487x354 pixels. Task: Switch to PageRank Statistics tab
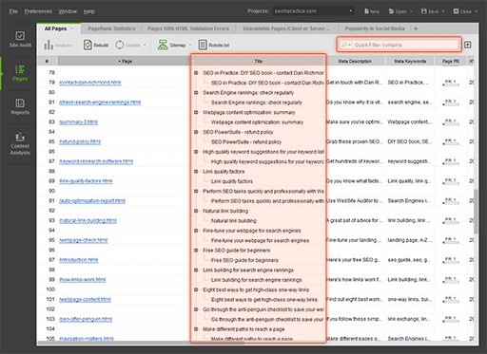111,28
